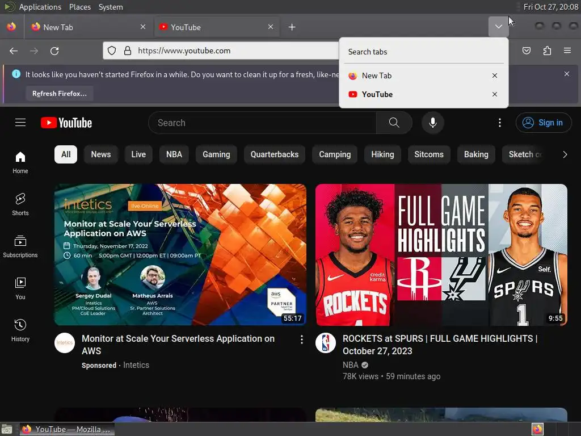Start voice search with the microphone icon
The width and height of the screenshot is (581, 436).
point(432,123)
